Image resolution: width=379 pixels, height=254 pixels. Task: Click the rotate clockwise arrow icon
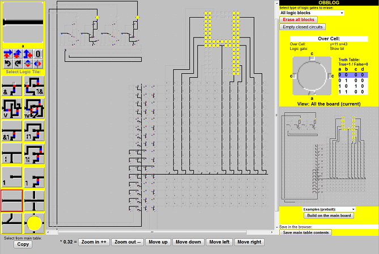point(17,64)
